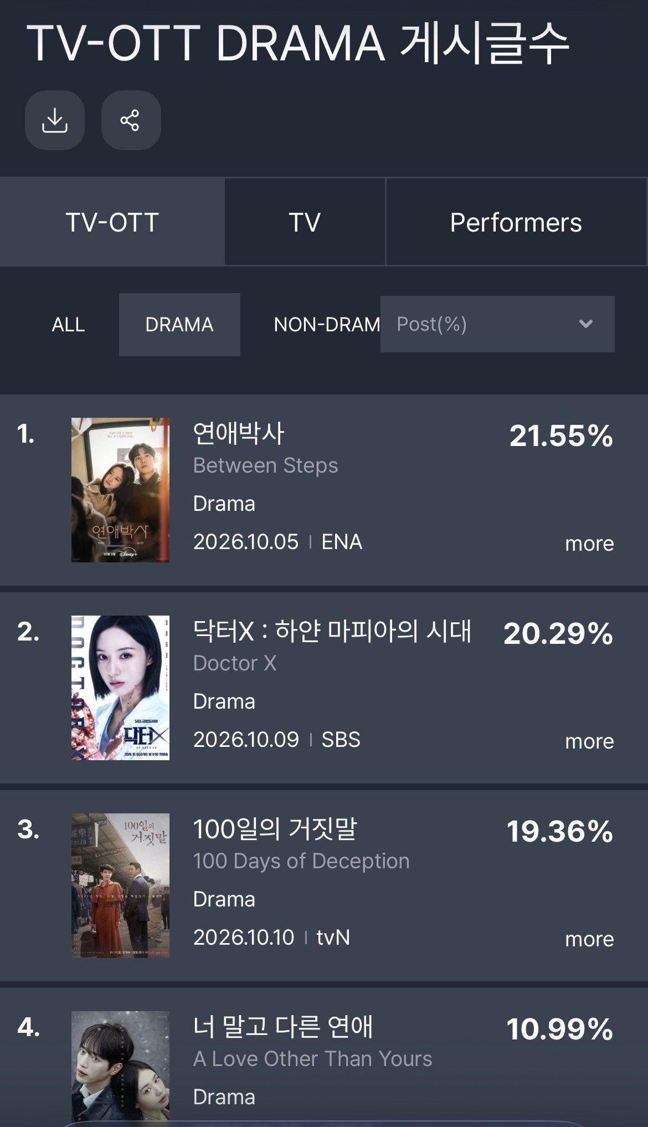Click more for Doctor X
The image size is (648, 1127).
[589, 741]
